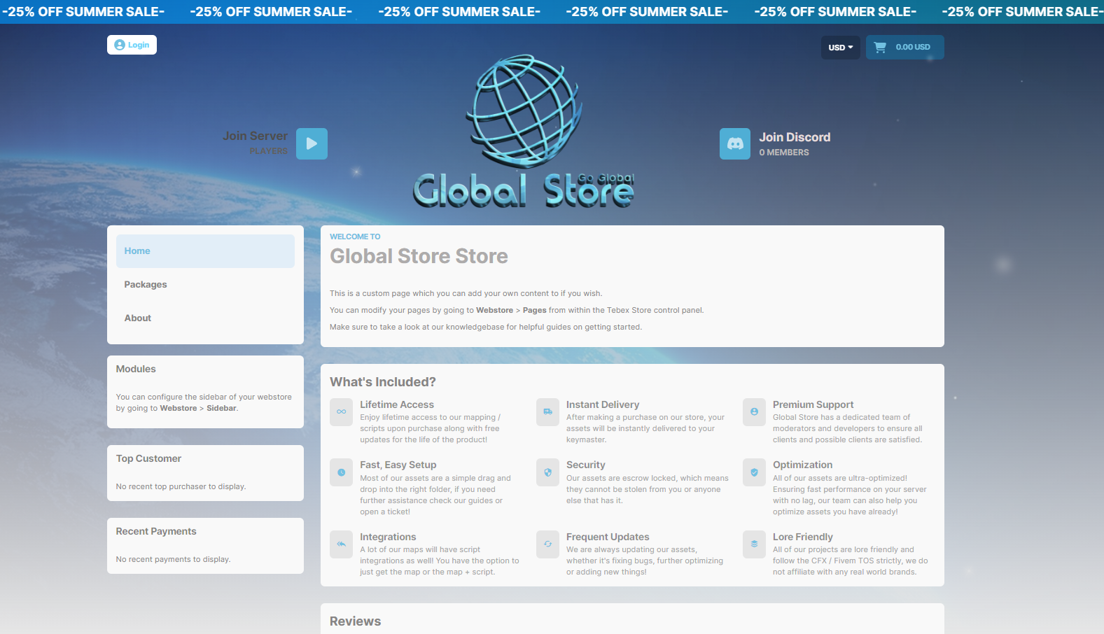
Task: Click the Global Store globe logo
Action: [x=524, y=131]
